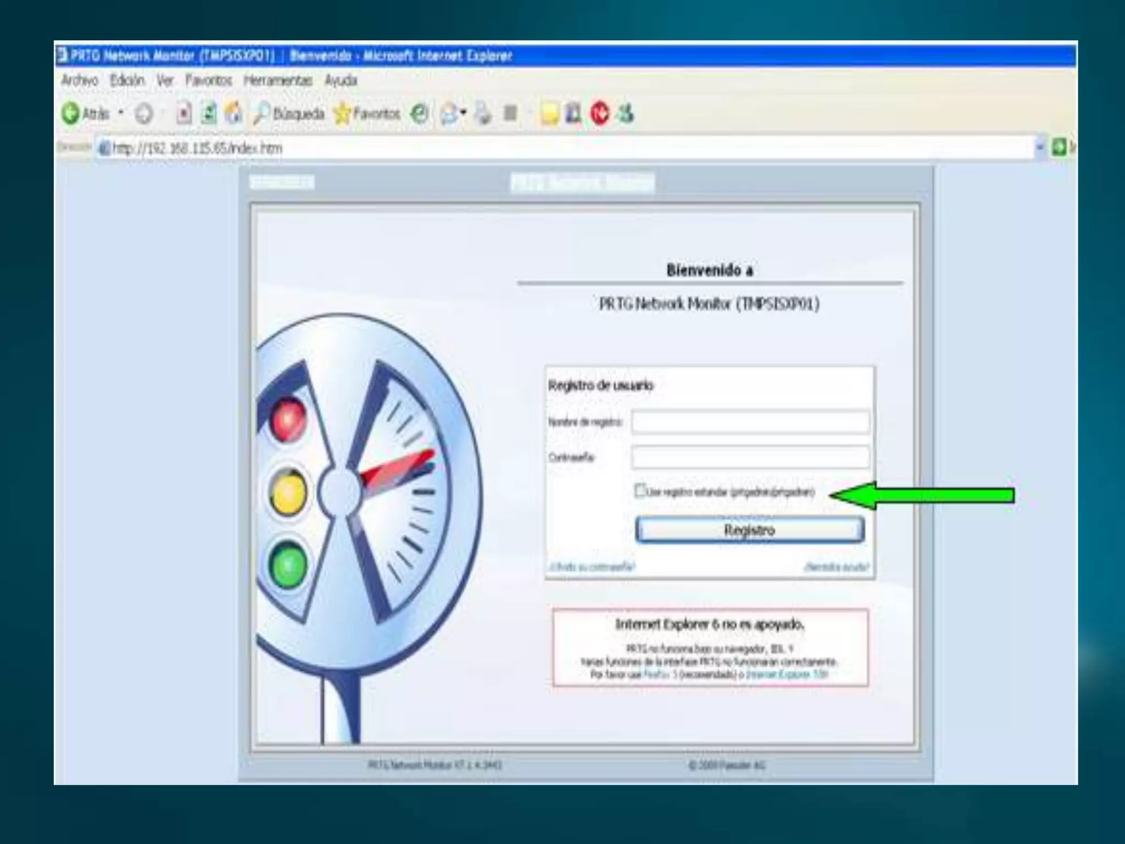1125x844 pixels.
Task: Click the green Go arrow button
Action: point(1059,147)
